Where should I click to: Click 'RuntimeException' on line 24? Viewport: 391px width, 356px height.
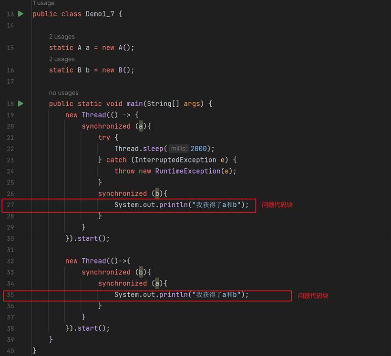tap(188, 171)
